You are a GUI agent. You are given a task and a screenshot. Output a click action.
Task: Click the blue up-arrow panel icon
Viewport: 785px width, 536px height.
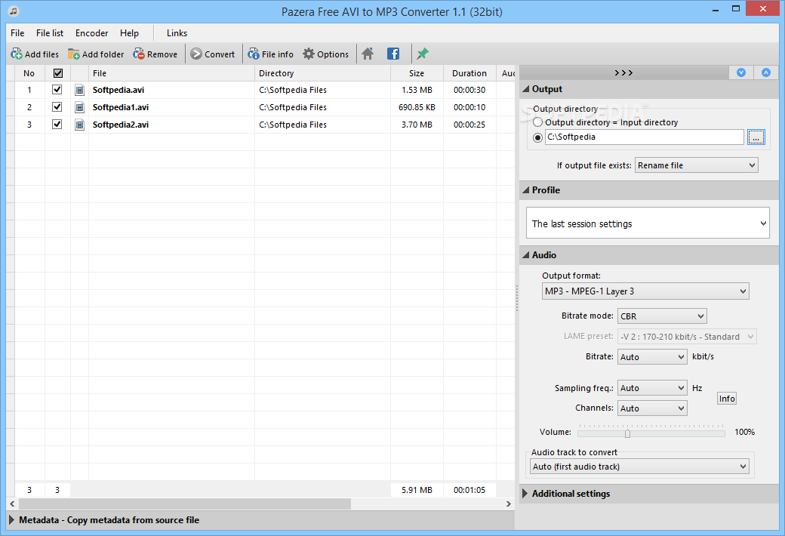coord(766,72)
